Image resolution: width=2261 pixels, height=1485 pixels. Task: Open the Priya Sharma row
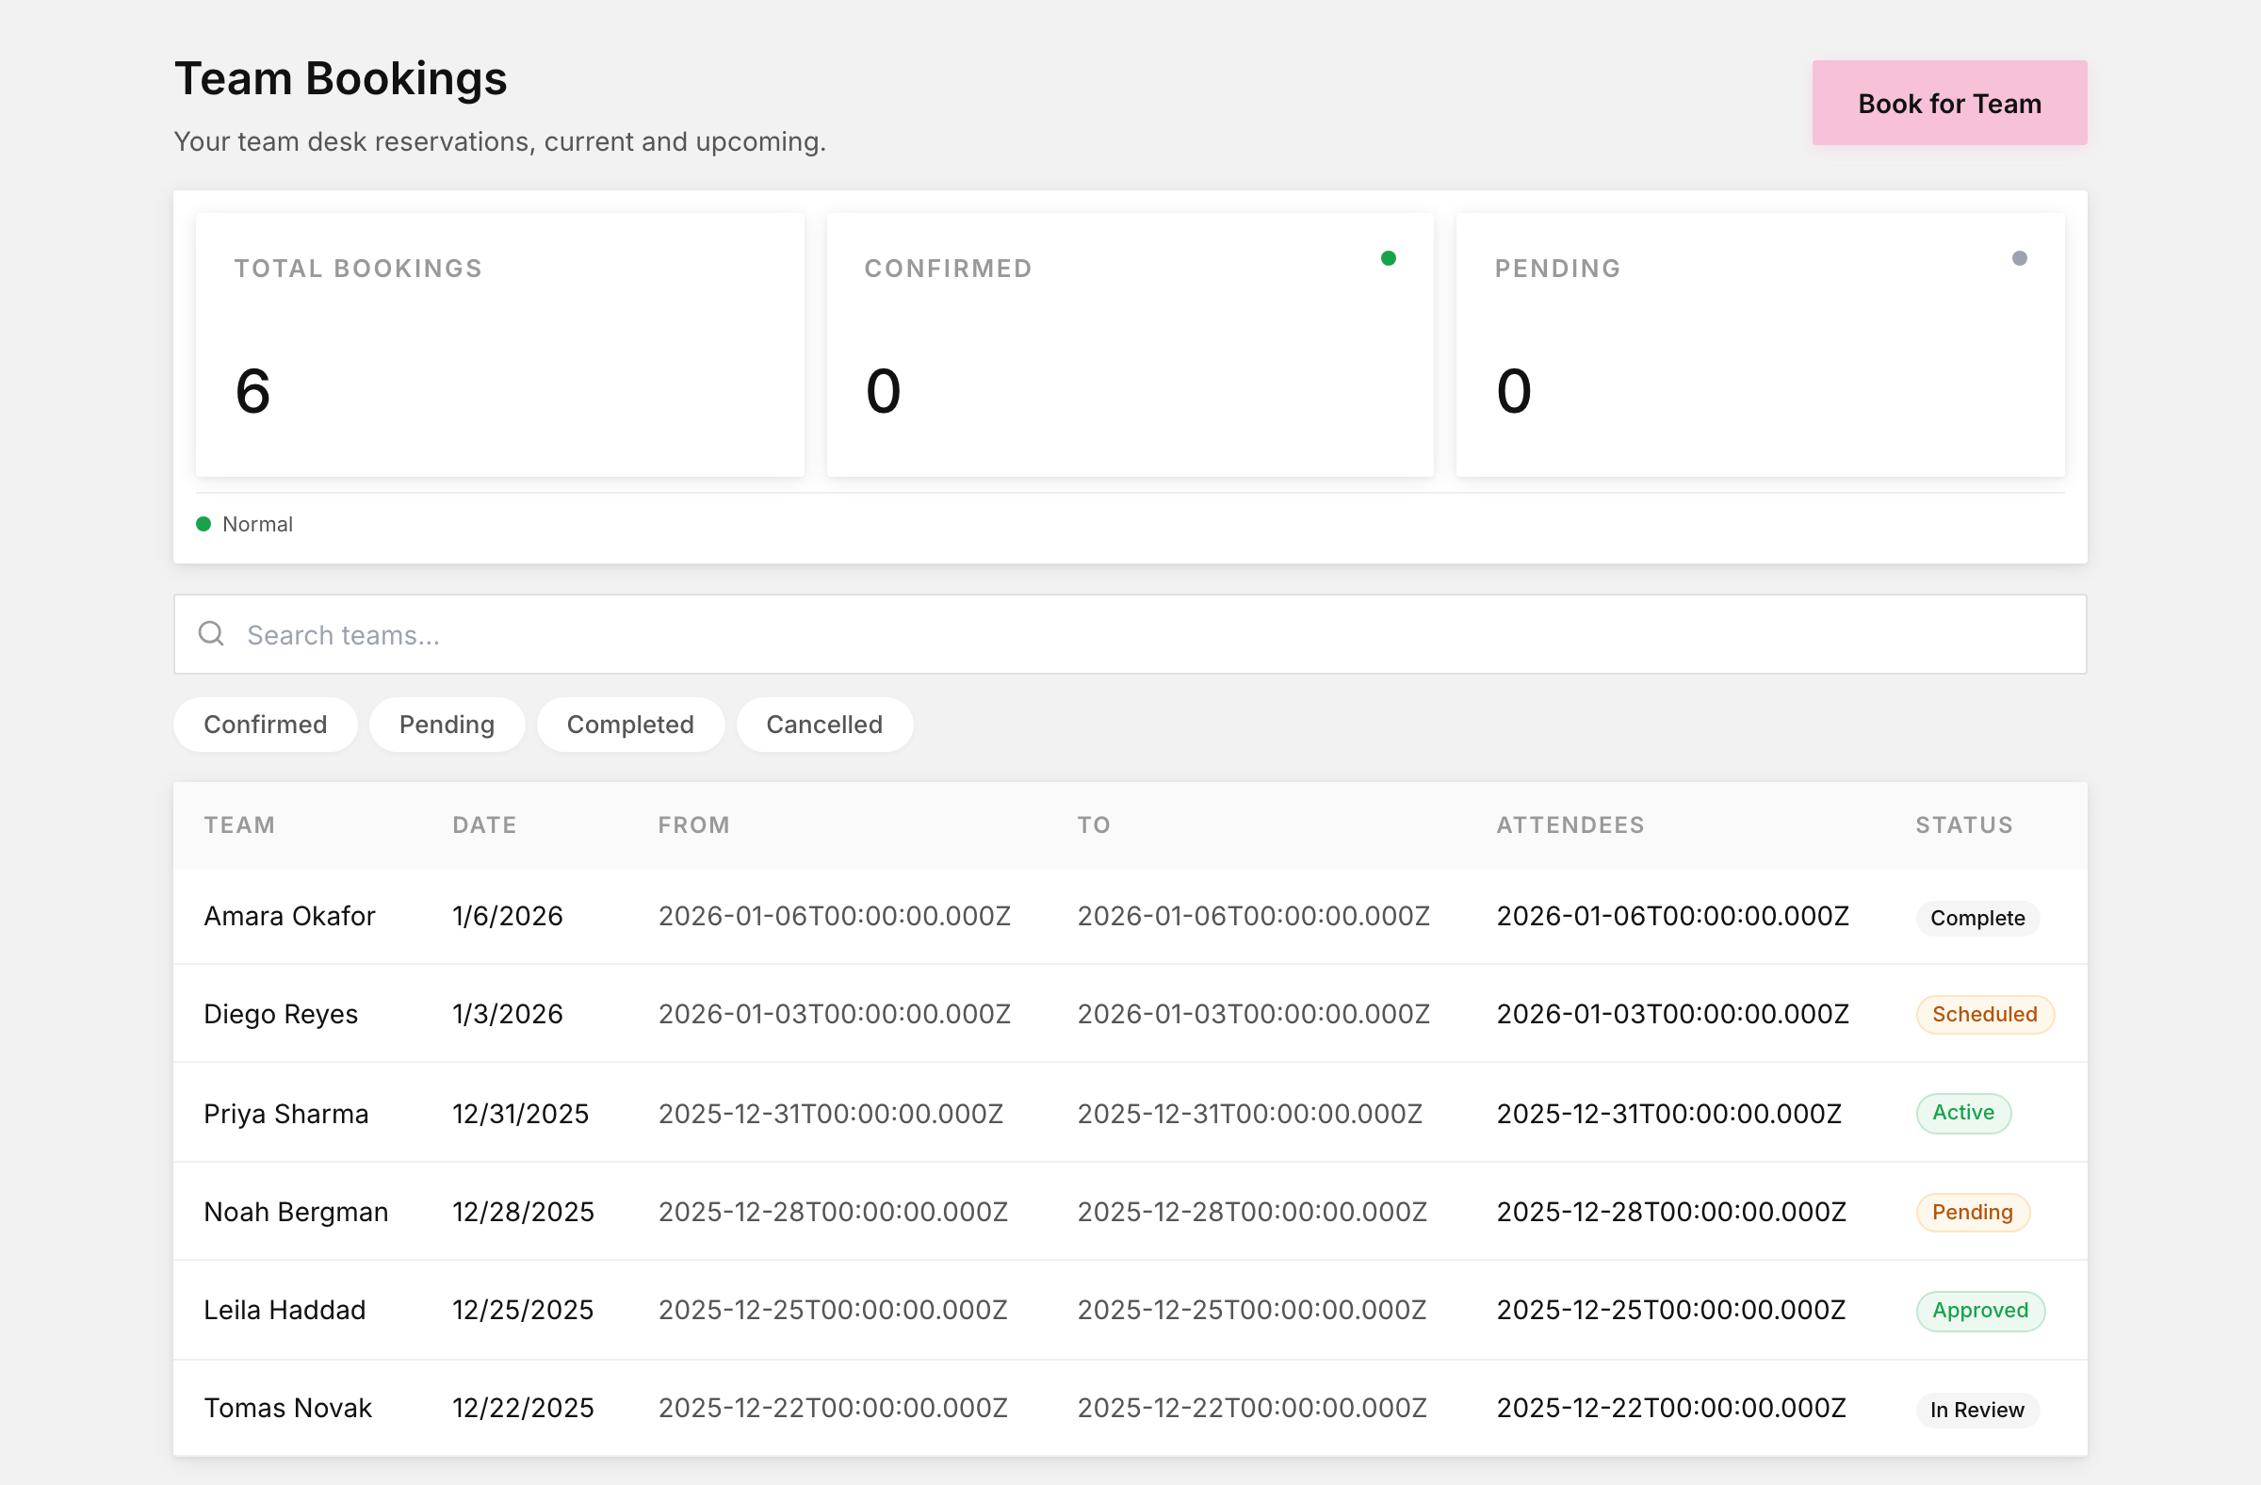tap(1130, 1113)
